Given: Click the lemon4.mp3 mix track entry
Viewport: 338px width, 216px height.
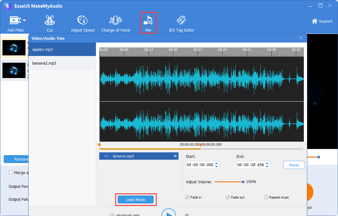Looking at the screenshot, I should (139, 156).
